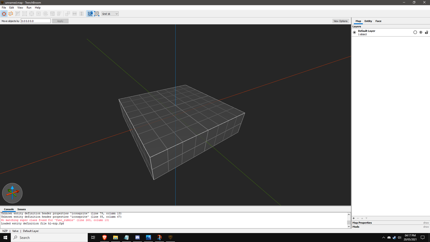This screenshot has width=430, height=242.
Task: Click the View Options button
Action: pos(340,21)
